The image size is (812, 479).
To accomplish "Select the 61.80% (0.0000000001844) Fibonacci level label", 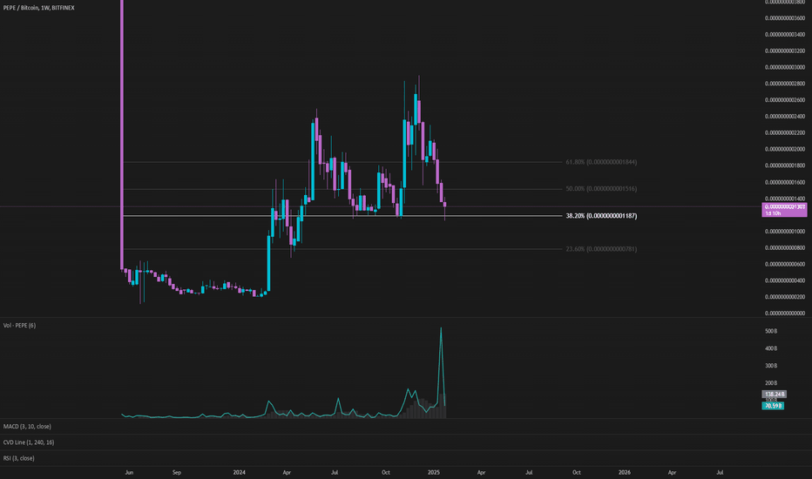I will coord(601,162).
